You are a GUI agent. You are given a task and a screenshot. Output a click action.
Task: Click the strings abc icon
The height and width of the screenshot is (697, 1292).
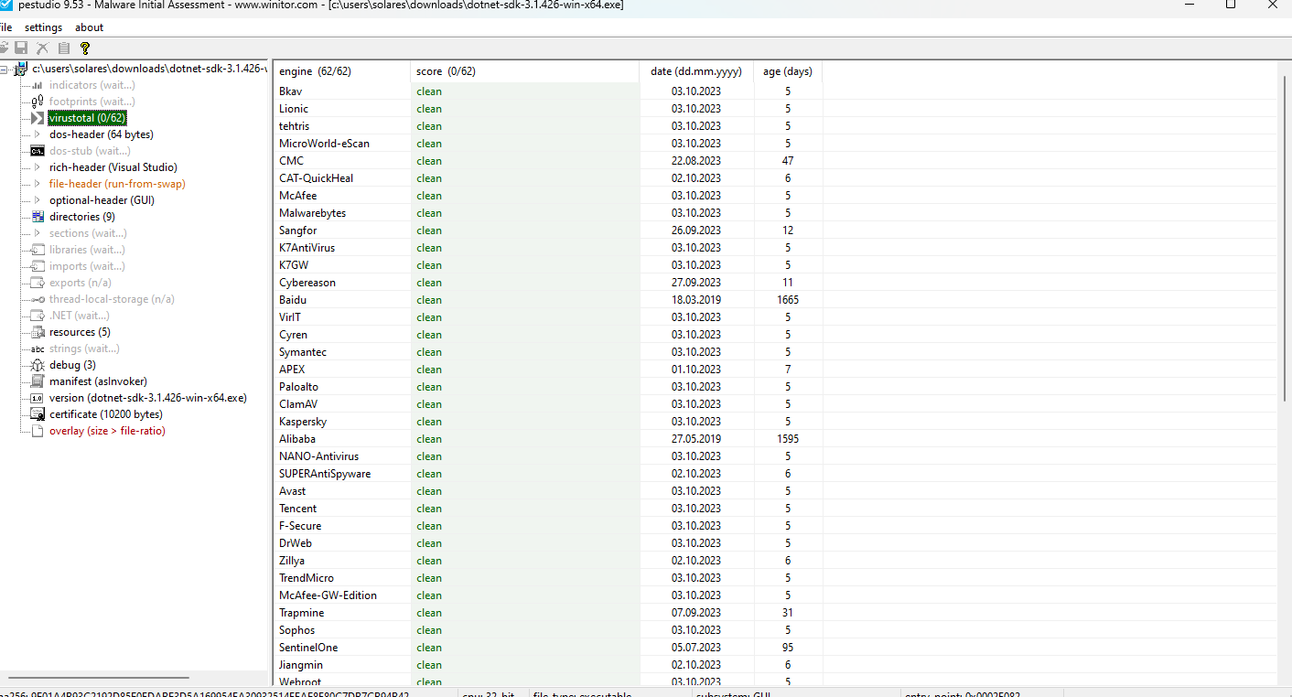tap(38, 348)
